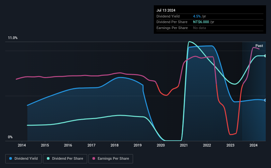Click the tooltip Dividend Per Share label

172,22
